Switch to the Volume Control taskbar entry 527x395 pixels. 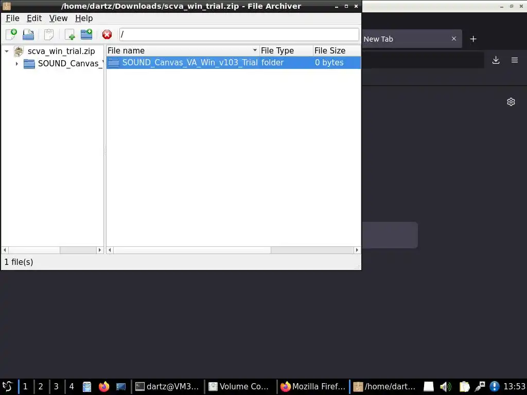240,387
